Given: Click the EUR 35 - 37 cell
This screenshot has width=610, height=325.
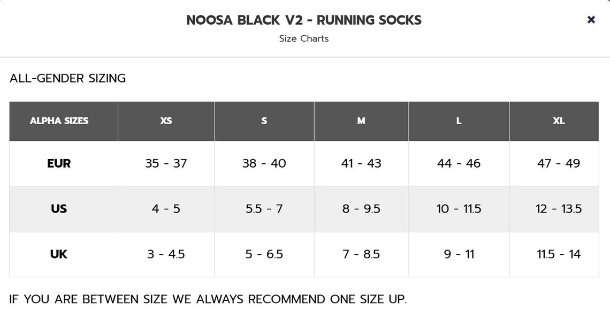Looking at the screenshot, I should coord(166,163).
